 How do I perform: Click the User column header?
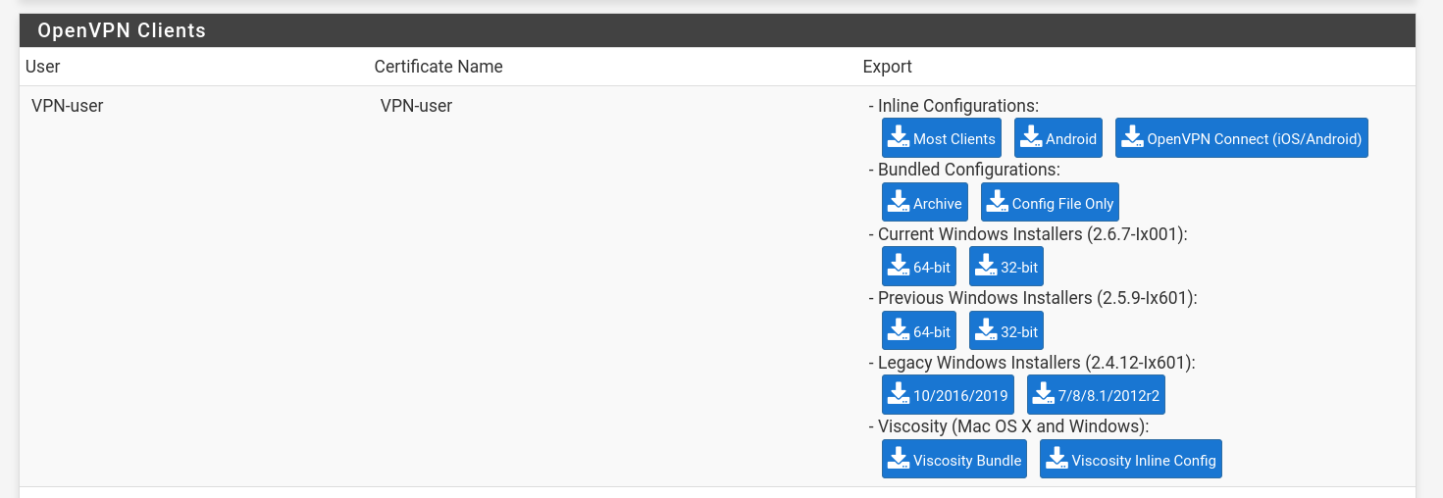coord(43,67)
